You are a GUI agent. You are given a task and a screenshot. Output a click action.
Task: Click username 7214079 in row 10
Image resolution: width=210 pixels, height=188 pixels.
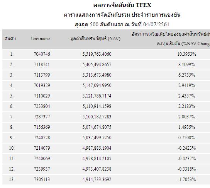coord(42,148)
